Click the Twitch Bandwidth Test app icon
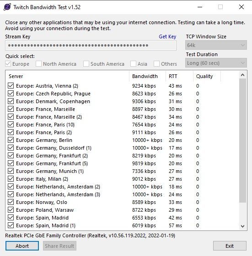 7,7
